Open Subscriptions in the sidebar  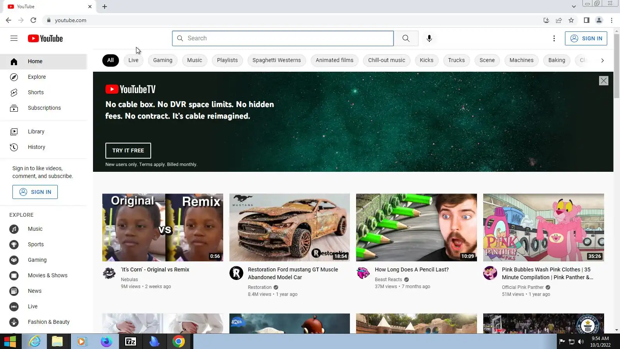coord(43,108)
